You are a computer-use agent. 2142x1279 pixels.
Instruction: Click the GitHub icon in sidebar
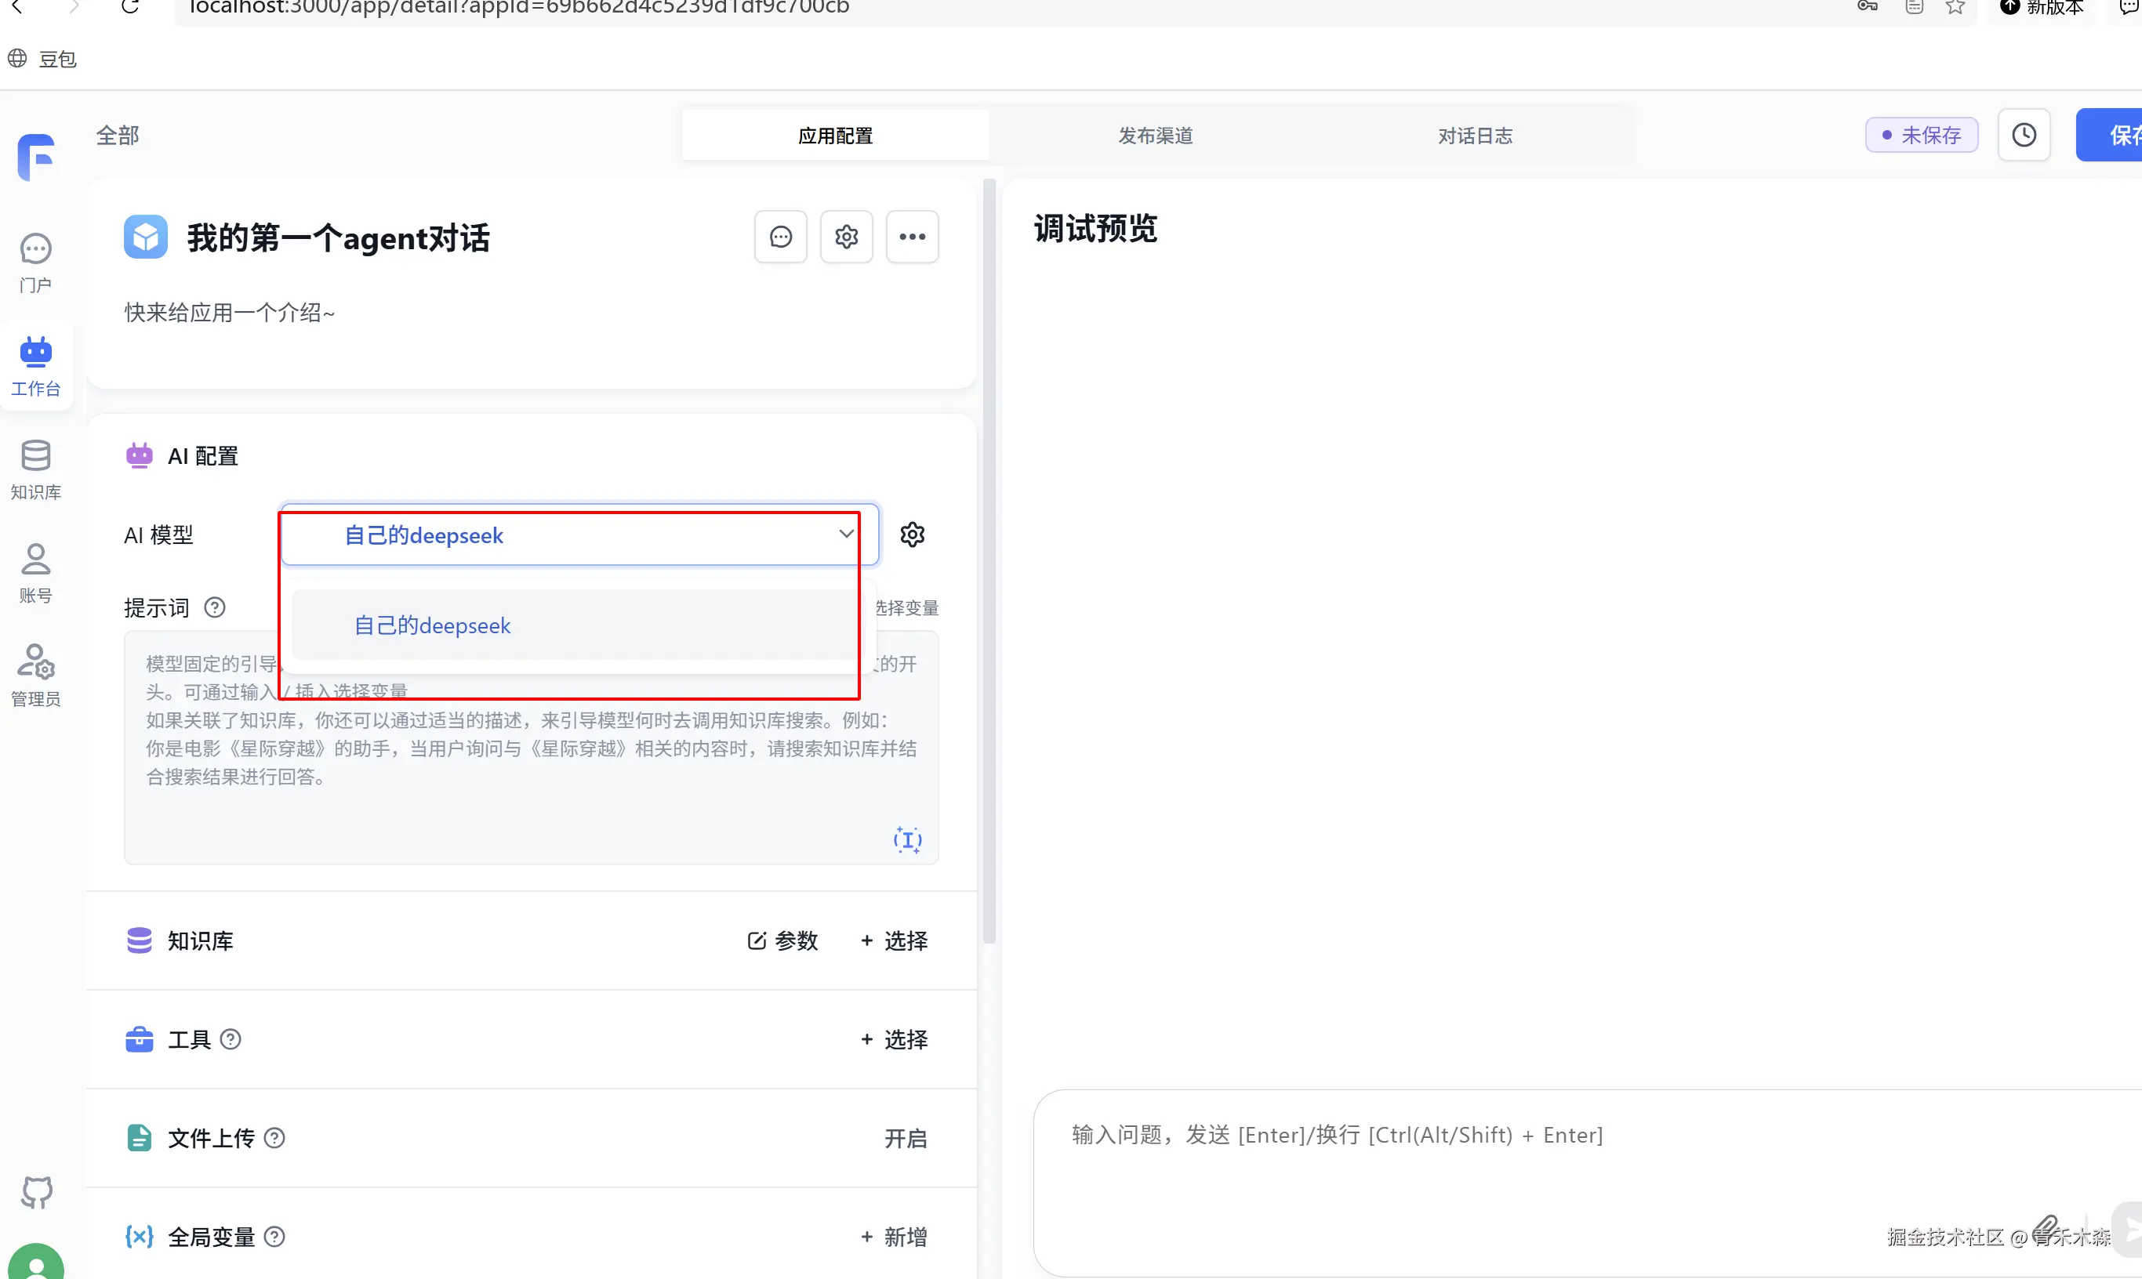(x=36, y=1192)
